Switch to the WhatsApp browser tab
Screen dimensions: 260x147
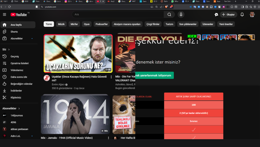pyautogui.click(x=175, y=1)
